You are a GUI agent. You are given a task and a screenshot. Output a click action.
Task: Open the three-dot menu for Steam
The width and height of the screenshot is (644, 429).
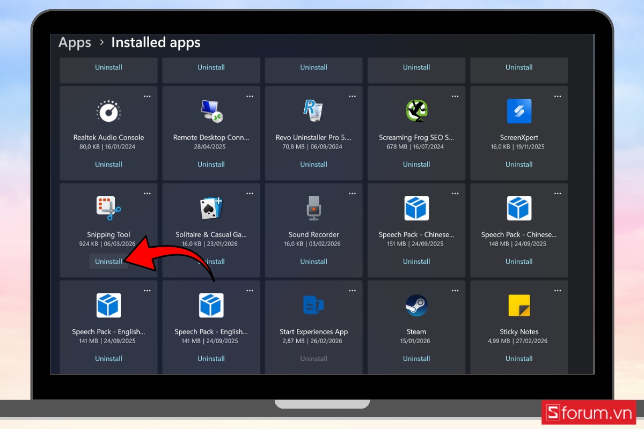pos(455,290)
